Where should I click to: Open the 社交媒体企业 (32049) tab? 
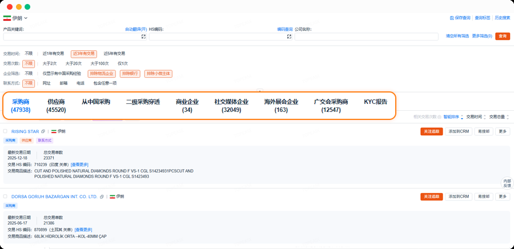click(x=231, y=106)
